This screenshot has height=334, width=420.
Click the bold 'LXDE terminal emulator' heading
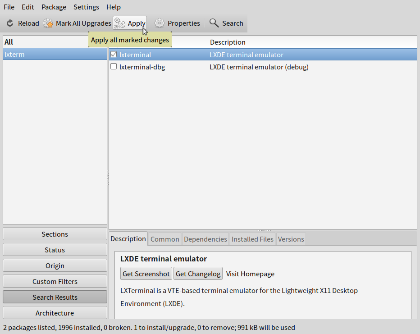(164, 259)
